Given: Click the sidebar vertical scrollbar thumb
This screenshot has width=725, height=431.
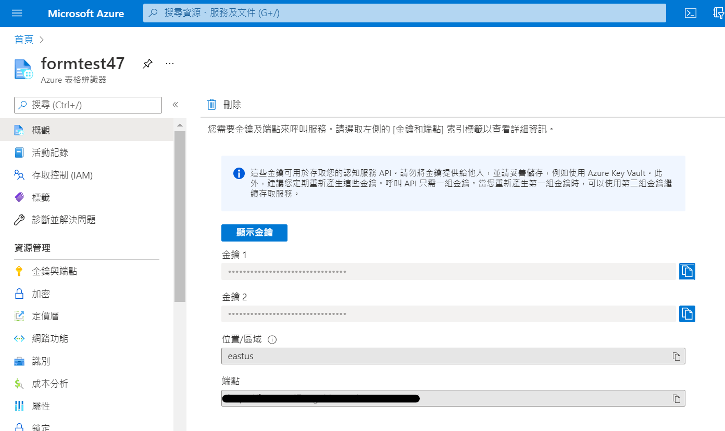Looking at the screenshot, I should coord(180,217).
